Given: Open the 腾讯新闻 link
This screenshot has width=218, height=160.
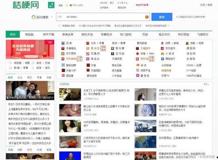Looking at the screenshot, I should pyautogui.click(x=142, y=43).
